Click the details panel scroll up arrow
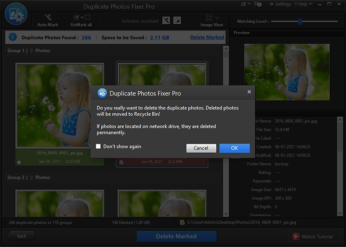Image resolution: width=346 pixels, height=247 pixels. click(x=340, y=120)
